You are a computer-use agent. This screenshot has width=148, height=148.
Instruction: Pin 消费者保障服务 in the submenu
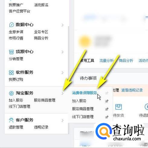point(107,93)
